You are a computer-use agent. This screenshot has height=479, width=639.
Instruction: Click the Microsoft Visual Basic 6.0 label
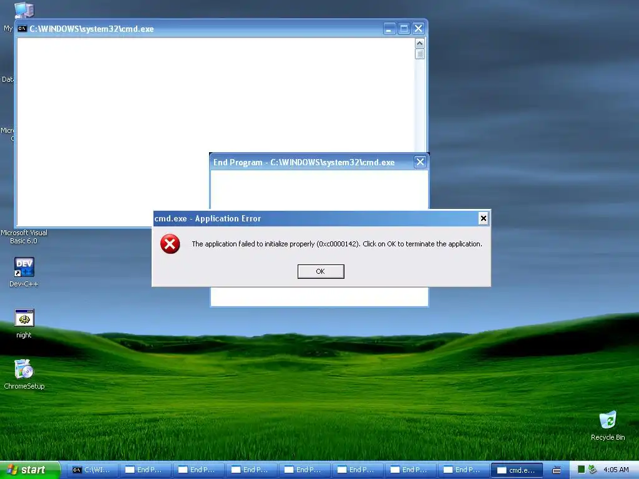(24, 236)
